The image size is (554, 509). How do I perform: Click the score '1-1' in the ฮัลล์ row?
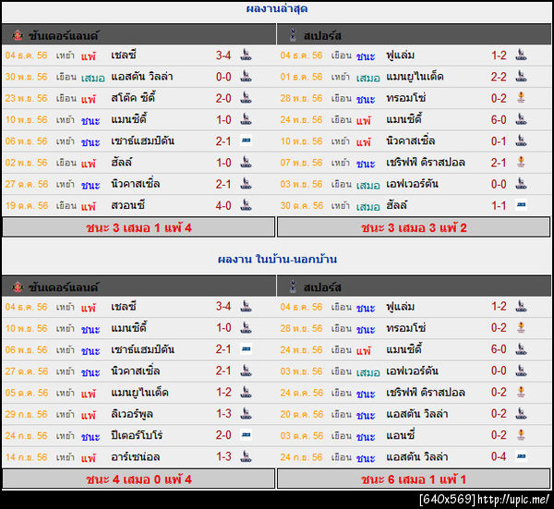499,205
